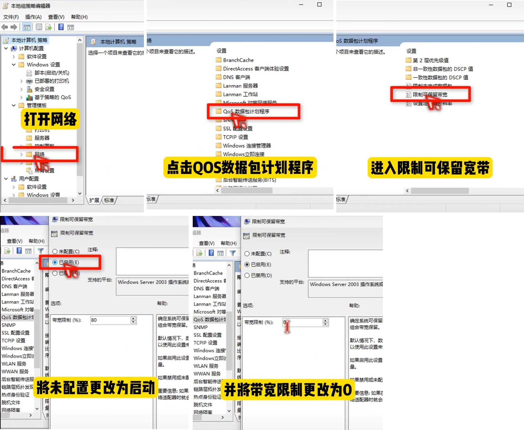Click the spinner up arrow beside value 80

pyautogui.click(x=134, y=318)
